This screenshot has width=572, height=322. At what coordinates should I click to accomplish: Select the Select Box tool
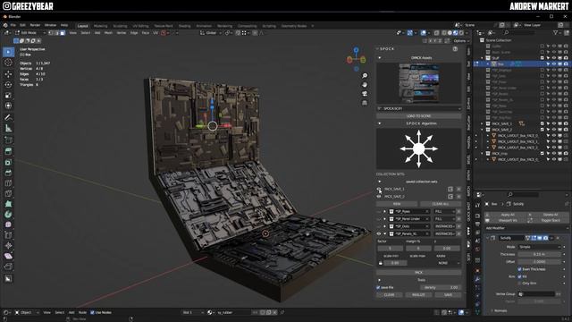(8, 52)
